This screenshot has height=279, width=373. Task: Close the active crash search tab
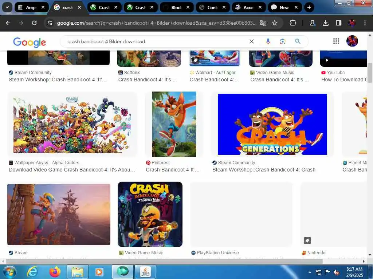pyautogui.click(x=79, y=7)
